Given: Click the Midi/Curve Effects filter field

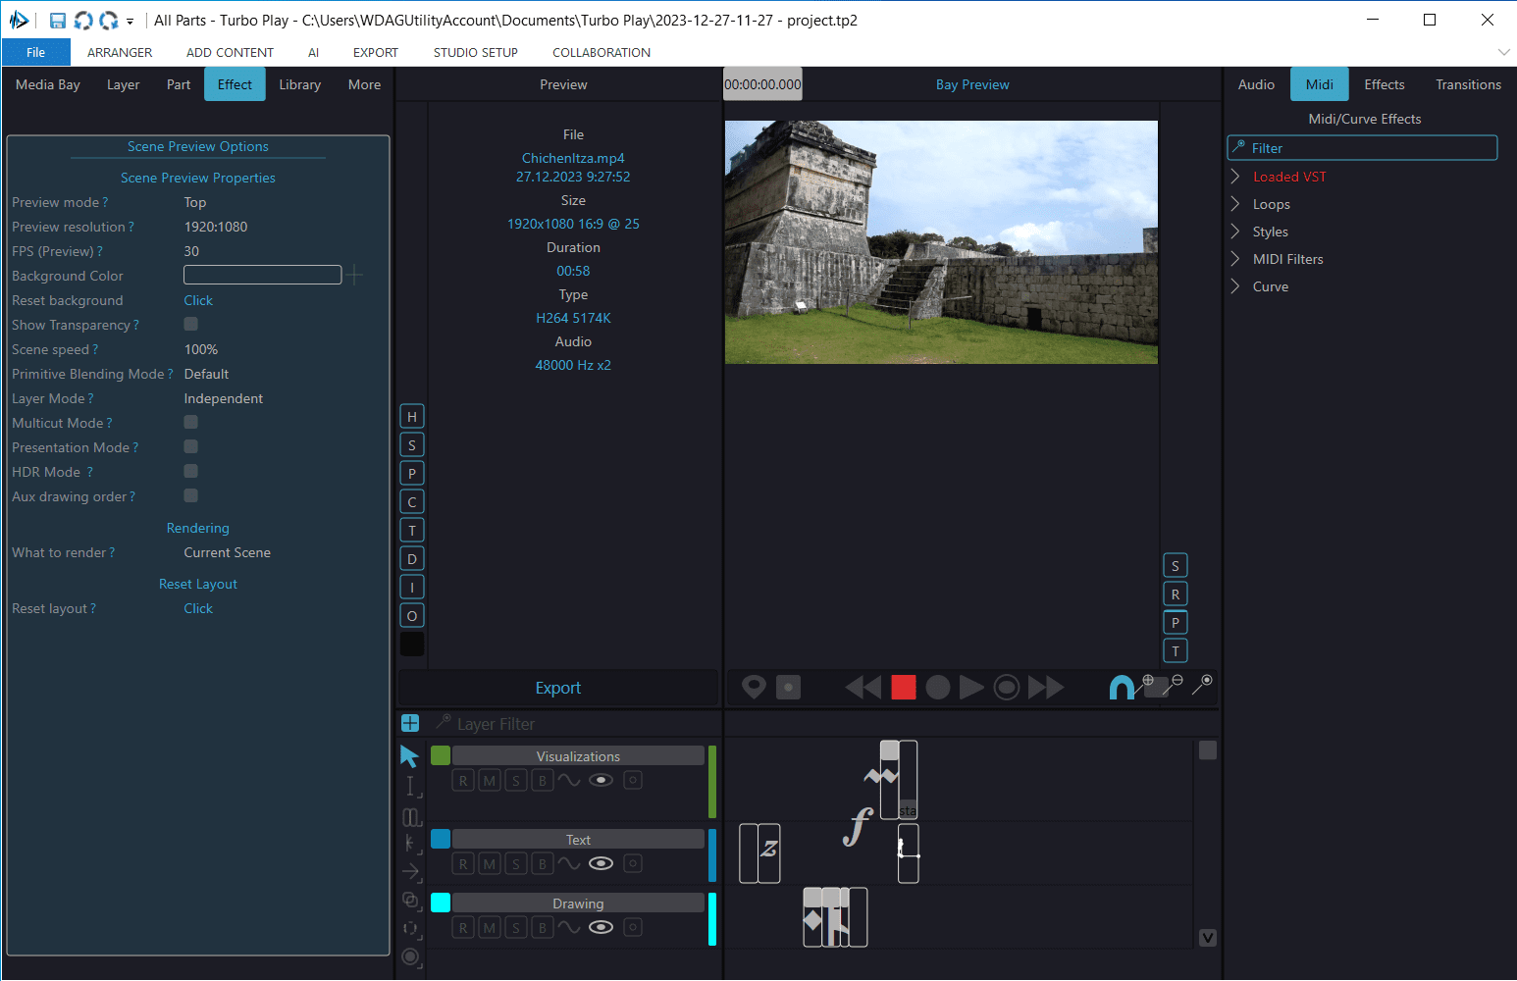Looking at the screenshot, I should tap(1362, 148).
